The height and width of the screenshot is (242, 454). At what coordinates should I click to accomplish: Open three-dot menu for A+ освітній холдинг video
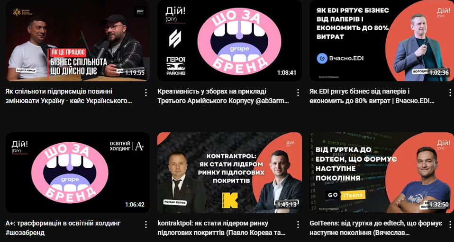(146, 225)
